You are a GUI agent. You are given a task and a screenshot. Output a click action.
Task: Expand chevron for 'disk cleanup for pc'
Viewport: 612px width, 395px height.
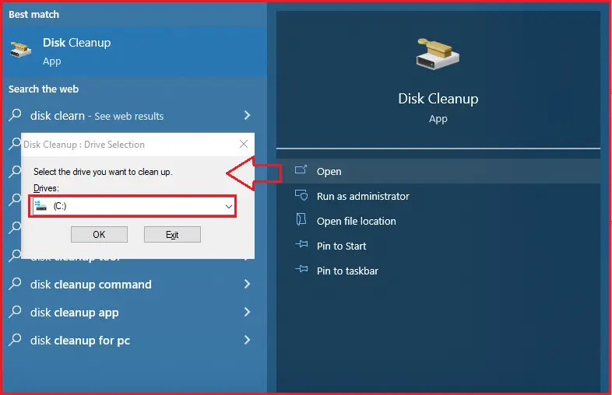(247, 340)
